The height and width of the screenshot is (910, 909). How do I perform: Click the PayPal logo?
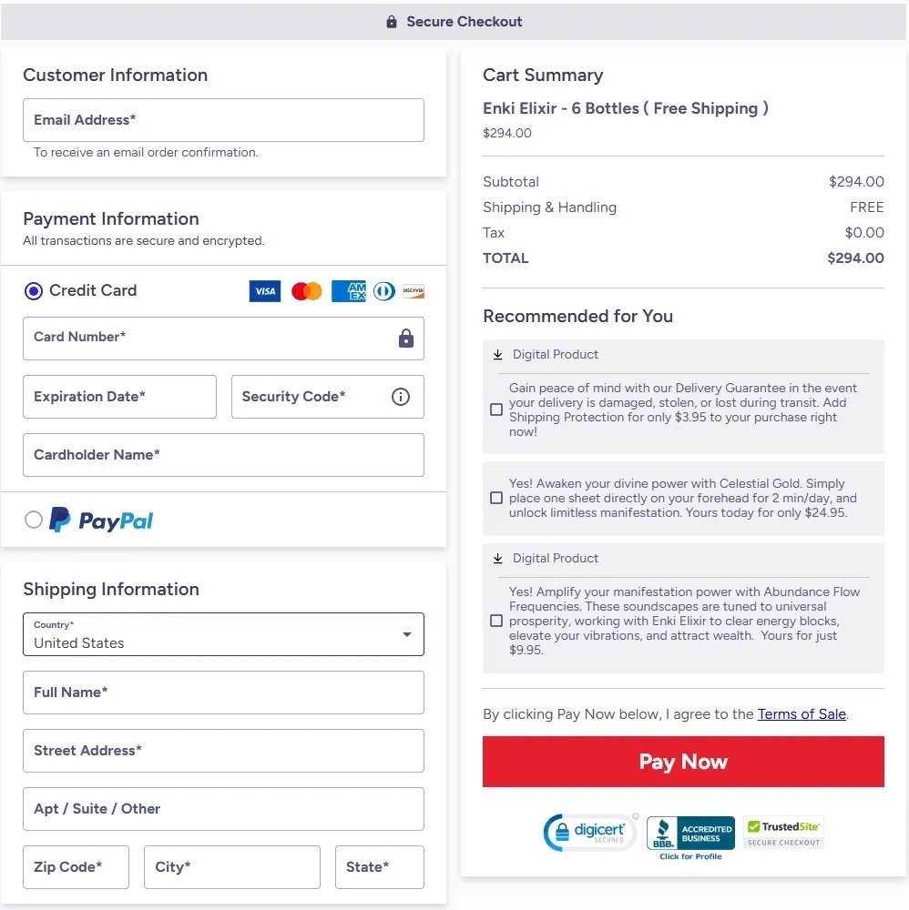coord(100,519)
